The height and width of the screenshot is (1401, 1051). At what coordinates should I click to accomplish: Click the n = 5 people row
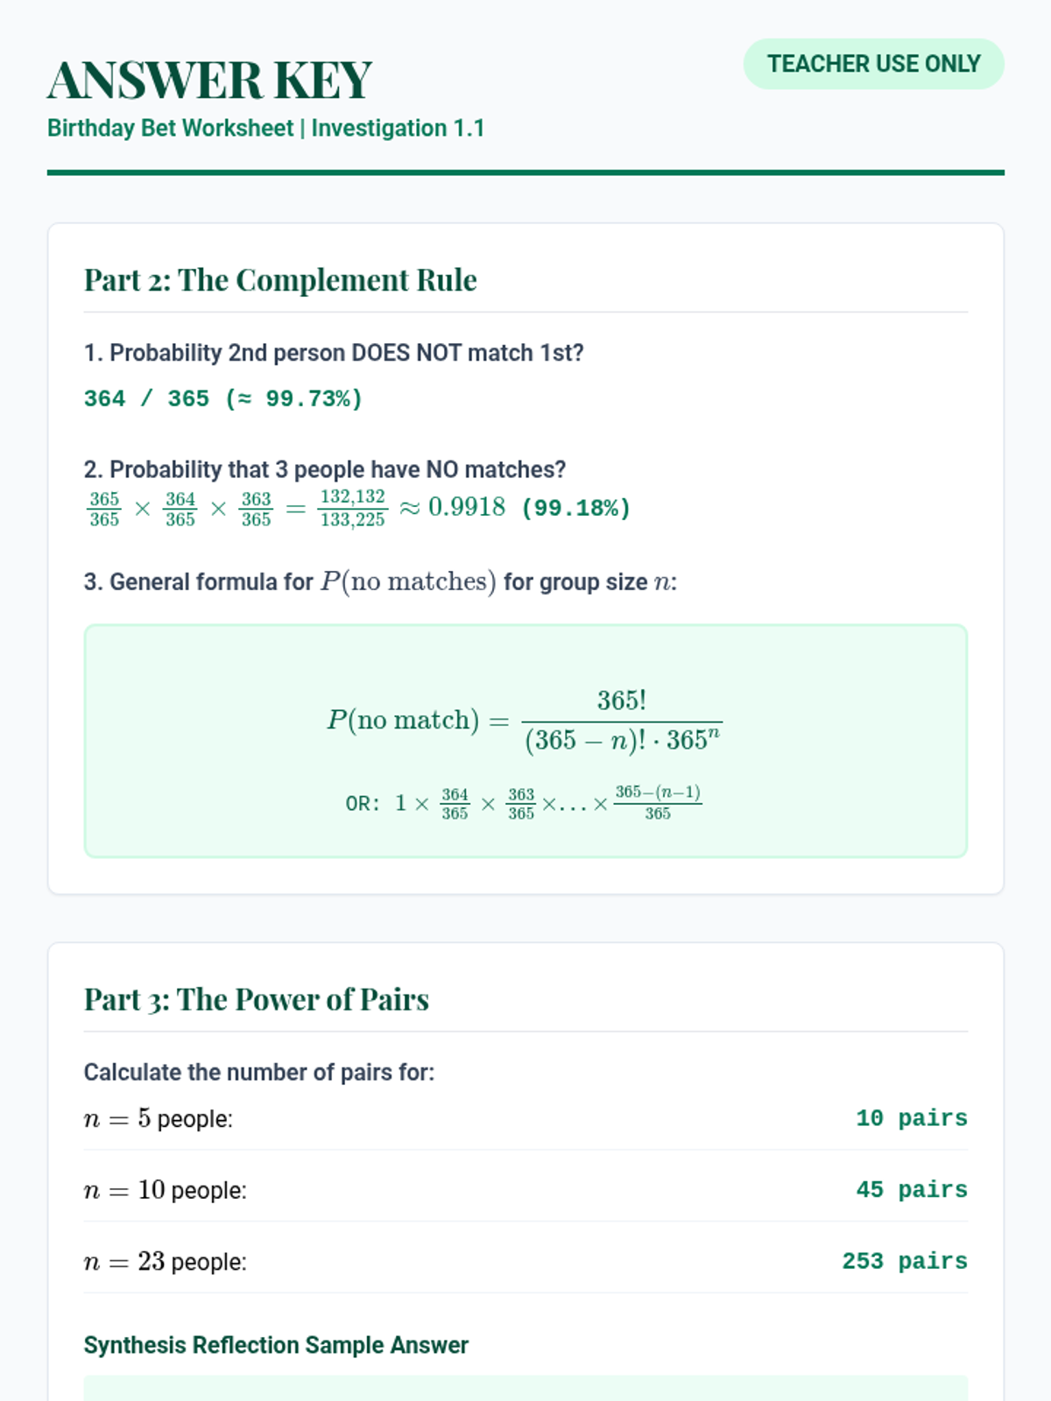tap(525, 1118)
